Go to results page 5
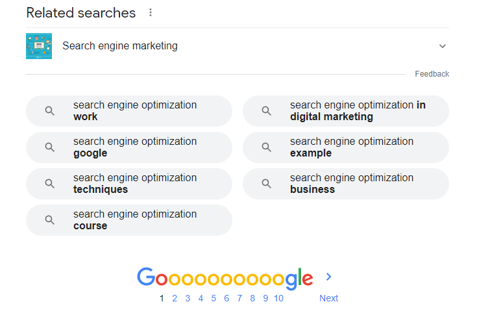Image resolution: width=477 pixels, height=315 pixels. tap(214, 298)
